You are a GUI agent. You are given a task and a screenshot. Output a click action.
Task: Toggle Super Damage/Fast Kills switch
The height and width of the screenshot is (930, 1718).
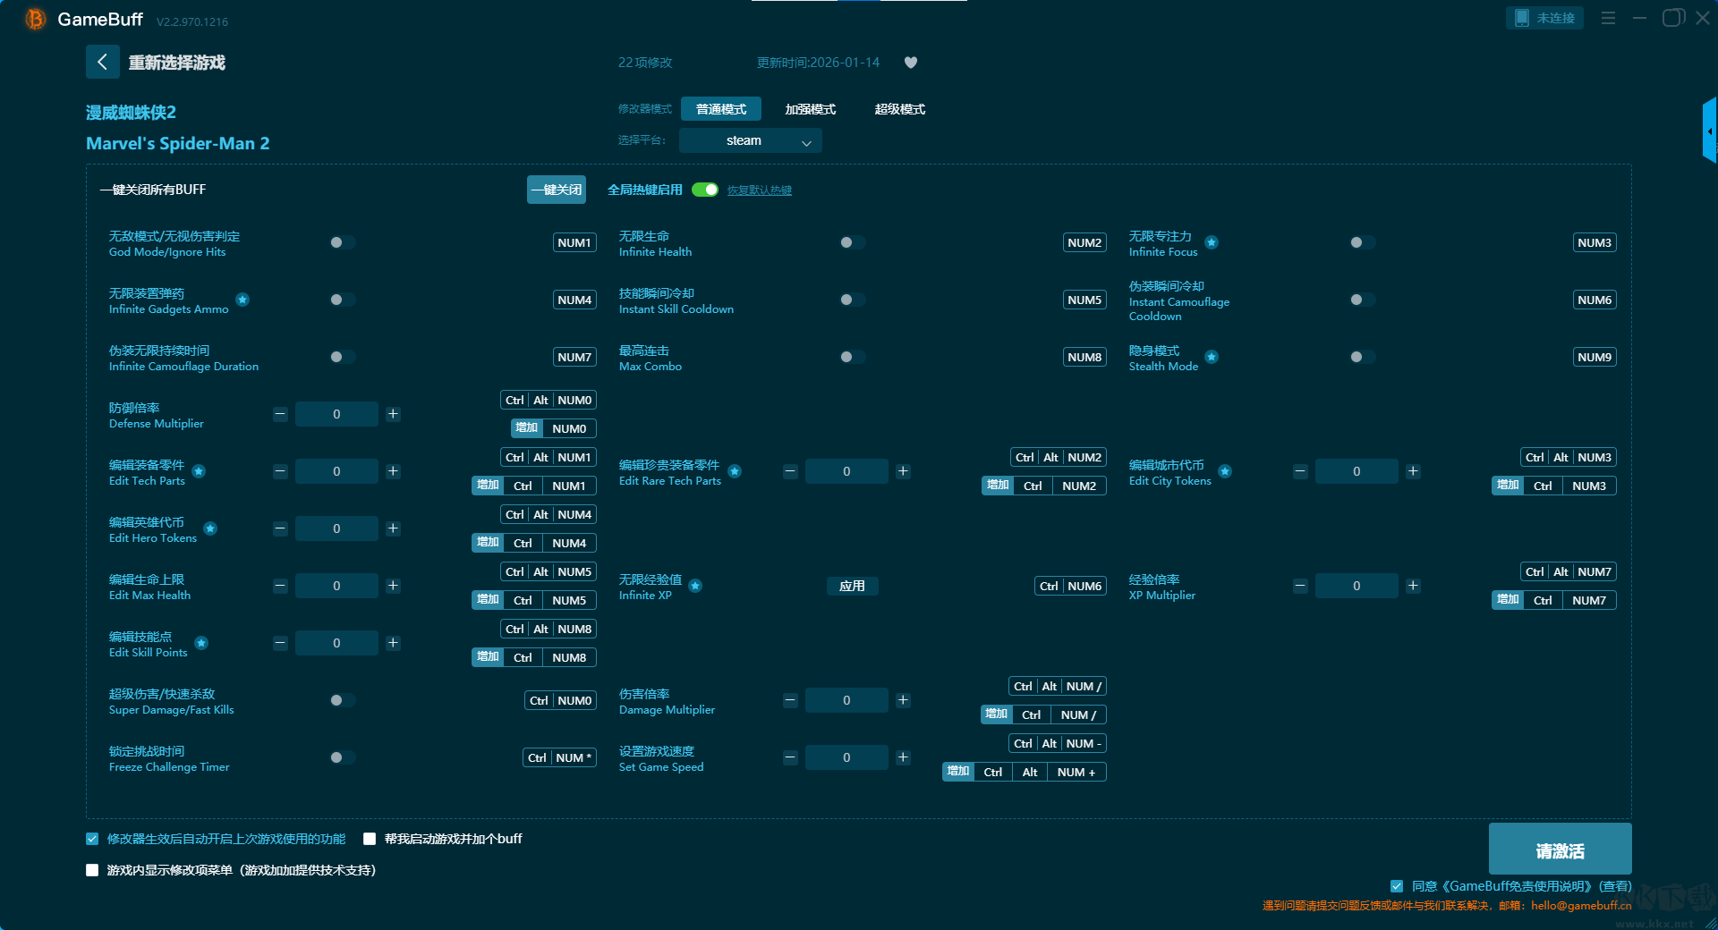tap(342, 700)
